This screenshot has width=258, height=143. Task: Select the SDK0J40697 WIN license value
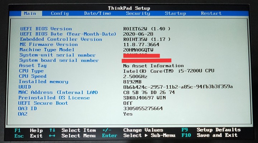coord(144,98)
